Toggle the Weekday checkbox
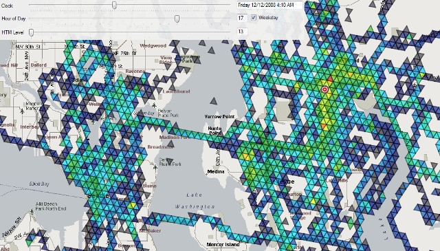Viewport: 440px width, 251px height. (x=254, y=17)
